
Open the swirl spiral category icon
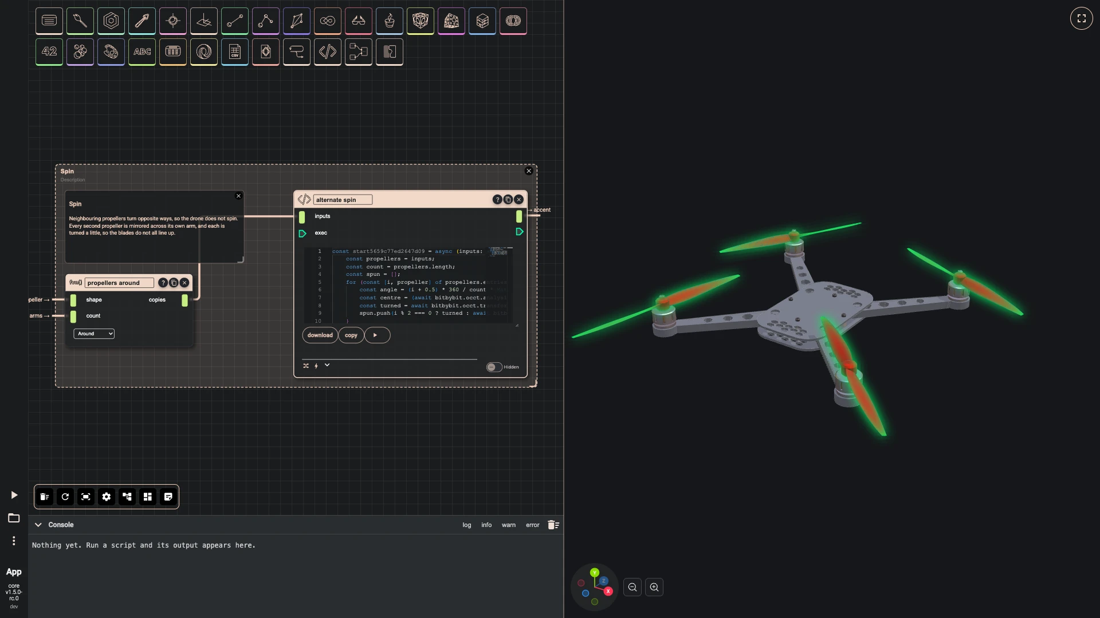pyautogui.click(x=204, y=52)
